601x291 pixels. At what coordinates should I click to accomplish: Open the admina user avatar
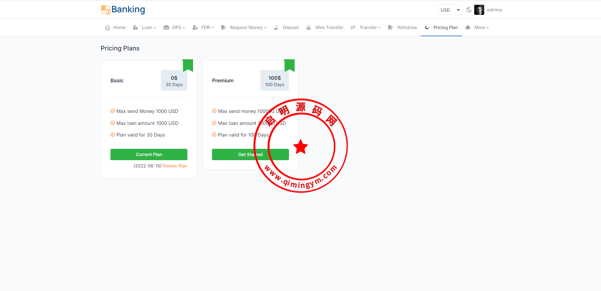(479, 10)
